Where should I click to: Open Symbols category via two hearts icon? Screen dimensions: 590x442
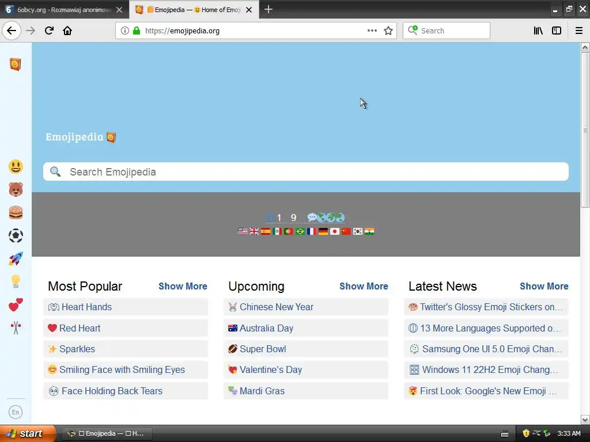(16, 305)
